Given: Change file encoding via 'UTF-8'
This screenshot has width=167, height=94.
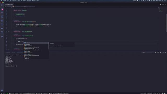Looking at the screenshot, I should [x=154, y=93].
